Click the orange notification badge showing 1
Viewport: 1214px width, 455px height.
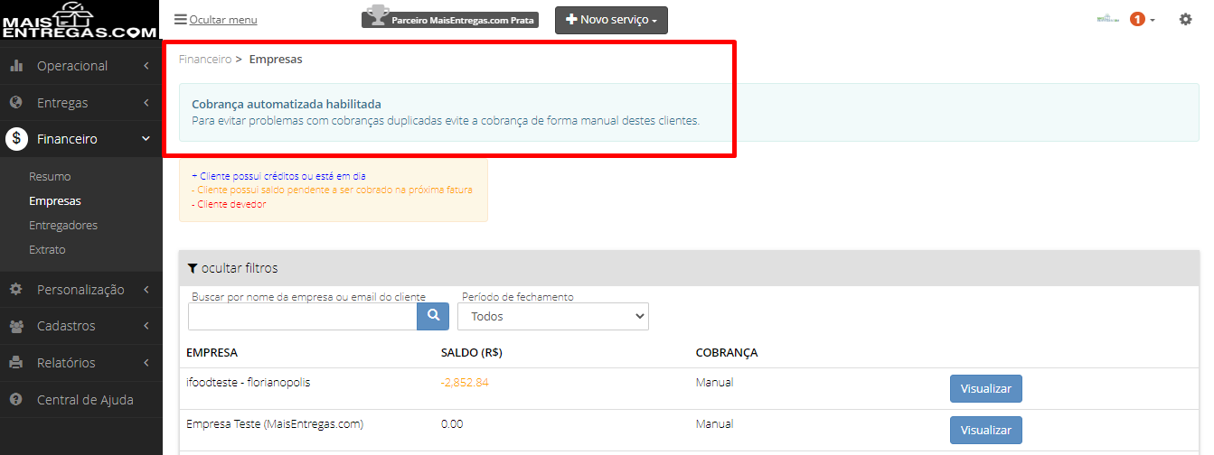[1137, 19]
